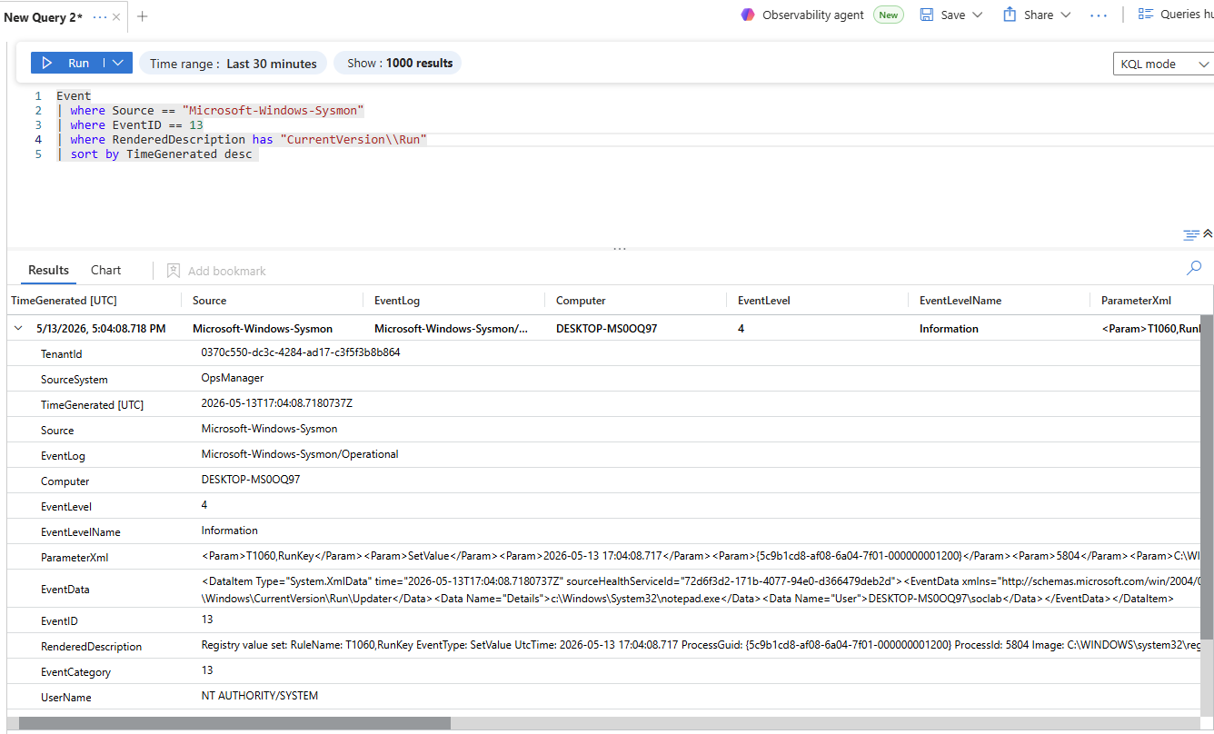Click the format query icon

(x=1191, y=235)
